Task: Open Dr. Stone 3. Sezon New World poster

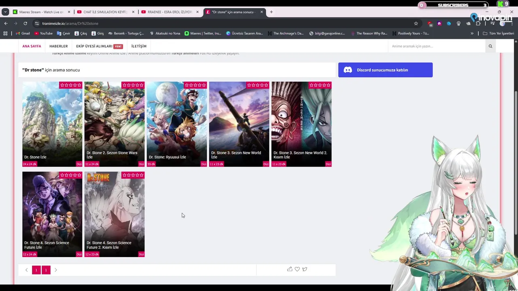Action: (239, 124)
